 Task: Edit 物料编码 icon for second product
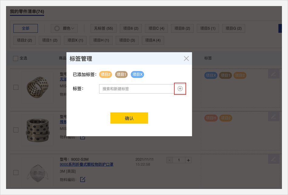pyautogui.click(x=82, y=137)
